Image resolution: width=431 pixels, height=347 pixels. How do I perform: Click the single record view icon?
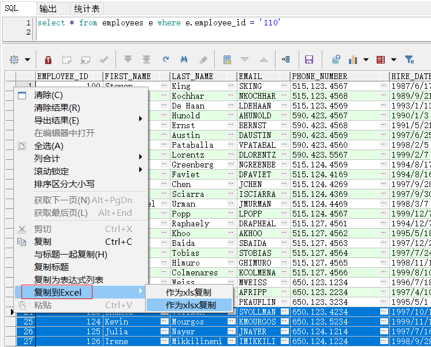[227, 59]
